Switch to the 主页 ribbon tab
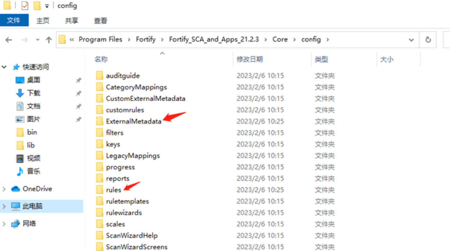The width and height of the screenshot is (450, 251). click(43, 20)
